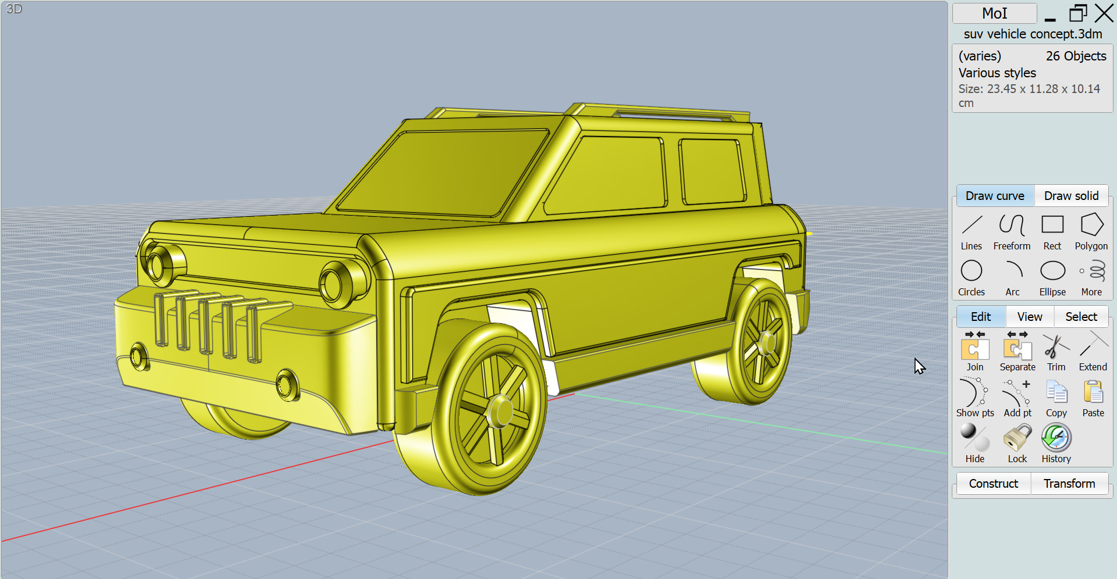Click the Separate tool icon
Image resolution: width=1117 pixels, height=579 pixels.
click(x=1018, y=351)
